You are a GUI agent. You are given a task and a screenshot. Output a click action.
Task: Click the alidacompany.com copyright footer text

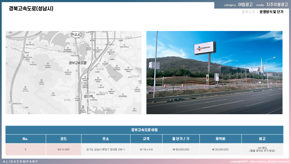coord(260,162)
